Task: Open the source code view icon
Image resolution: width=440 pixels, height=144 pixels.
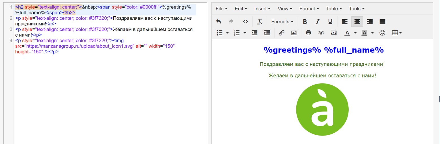Action: click(245, 22)
